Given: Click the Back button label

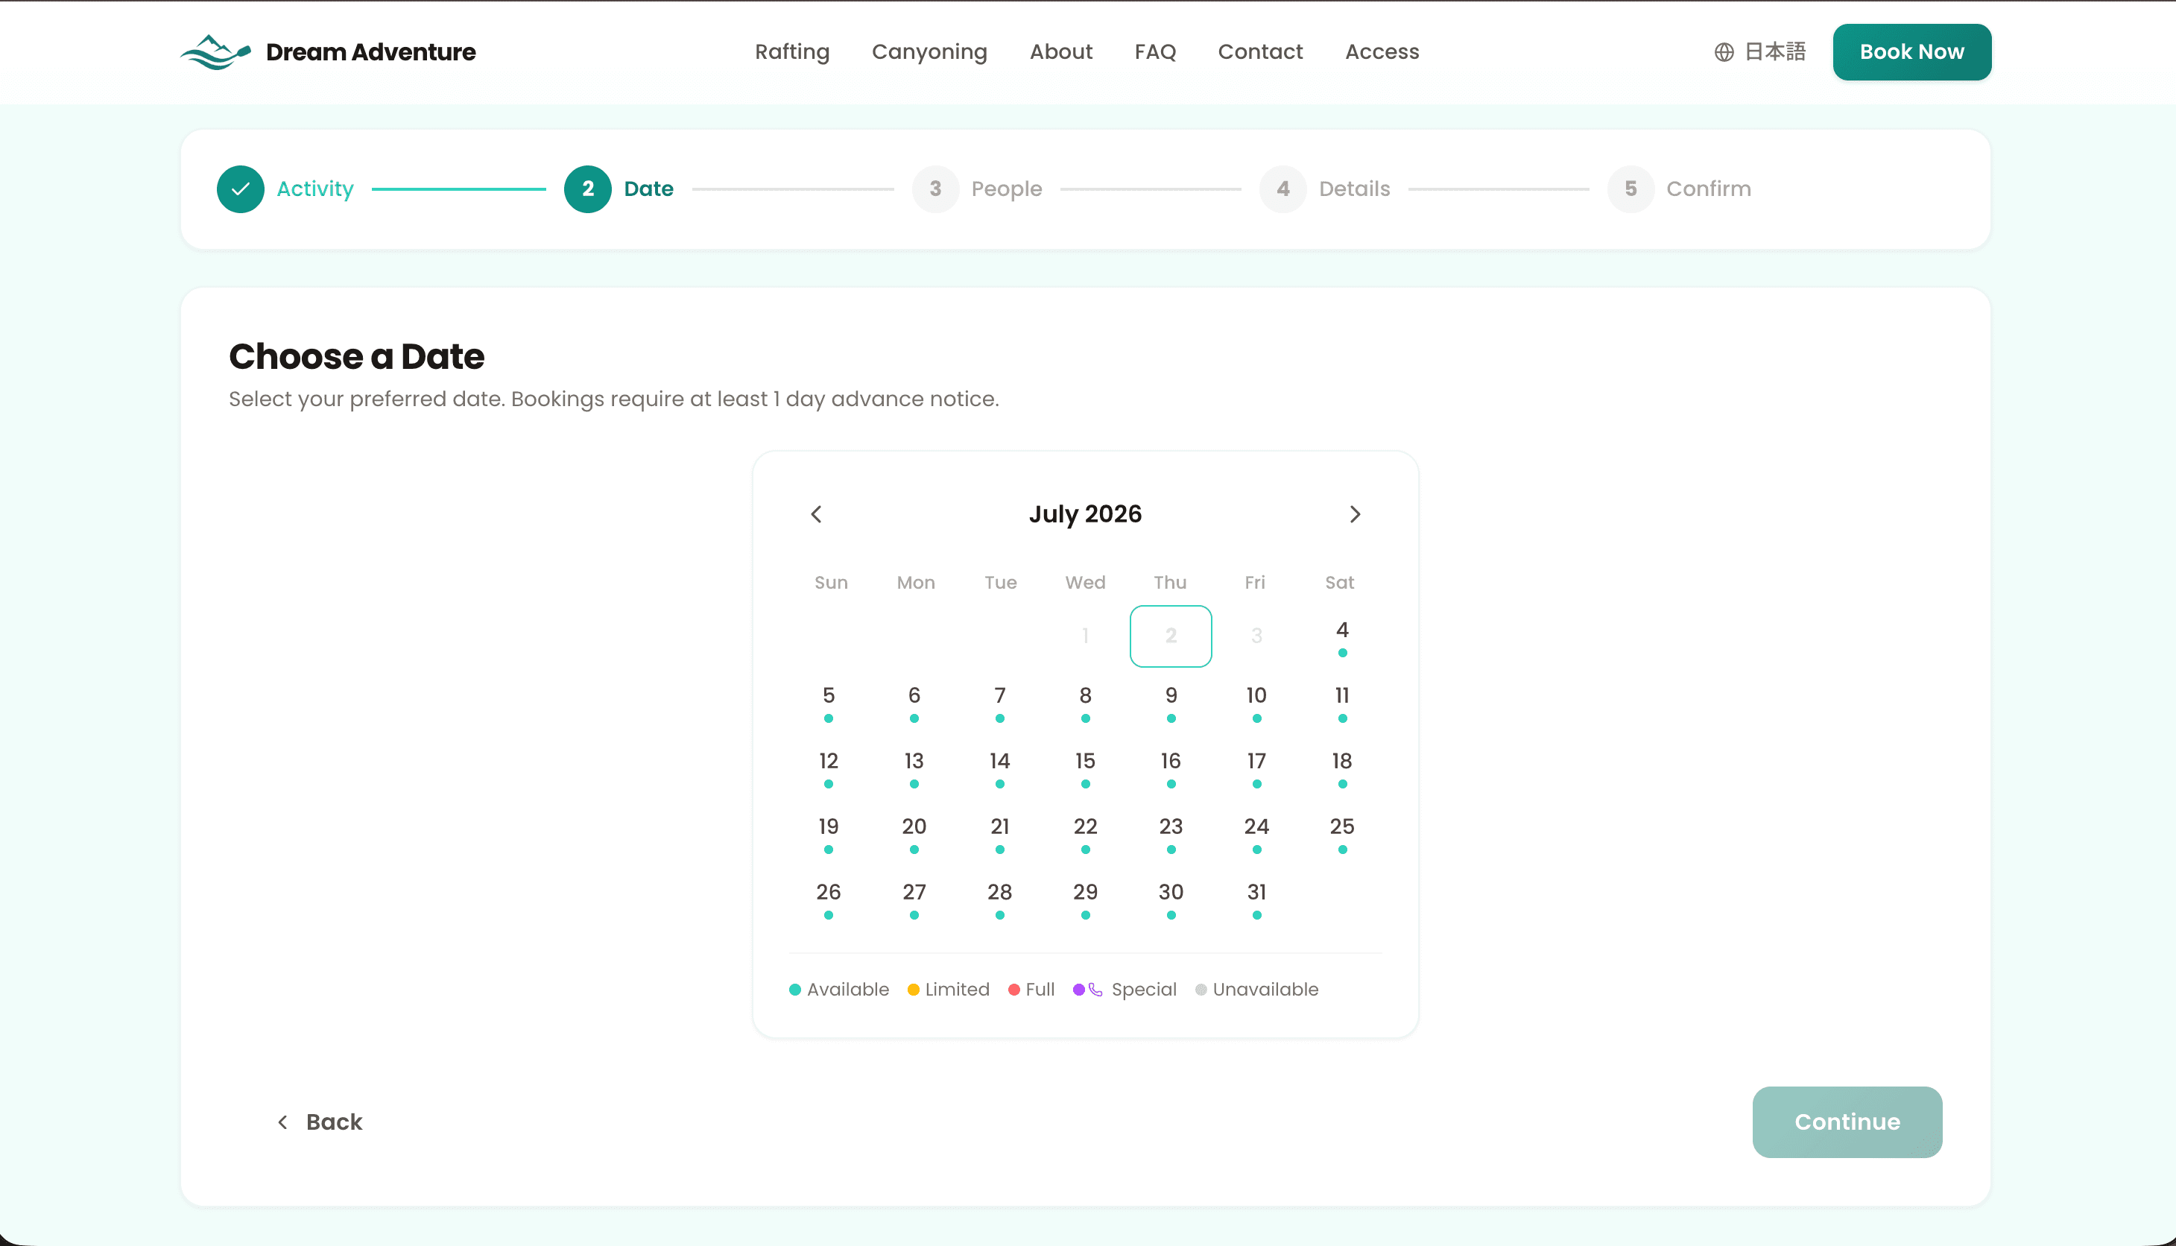Looking at the screenshot, I should 334,1122.
